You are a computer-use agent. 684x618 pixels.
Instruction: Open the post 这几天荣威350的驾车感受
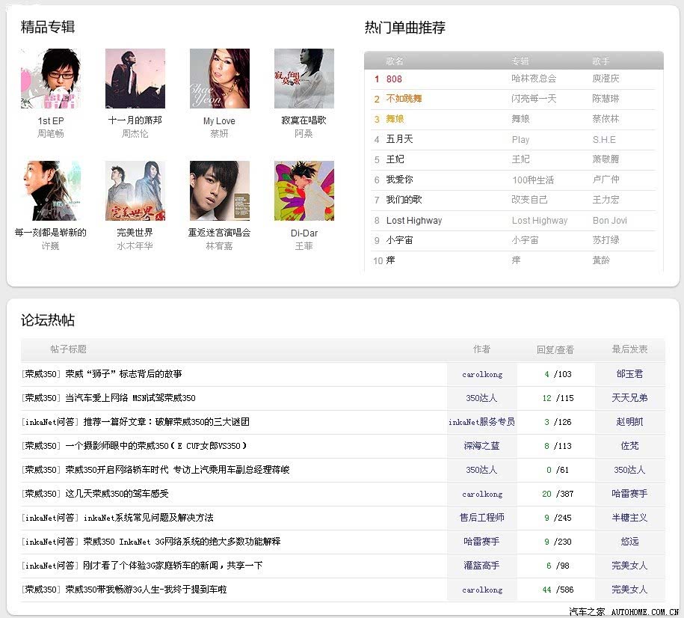117,494
